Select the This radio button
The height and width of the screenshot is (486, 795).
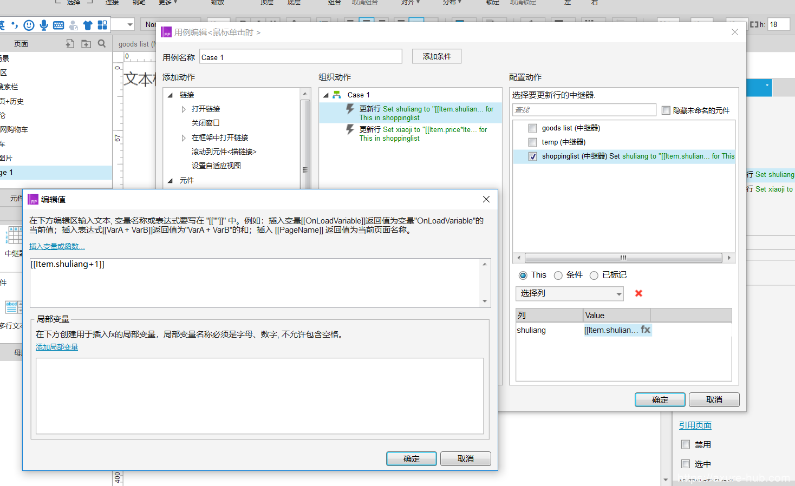point(523,275)
